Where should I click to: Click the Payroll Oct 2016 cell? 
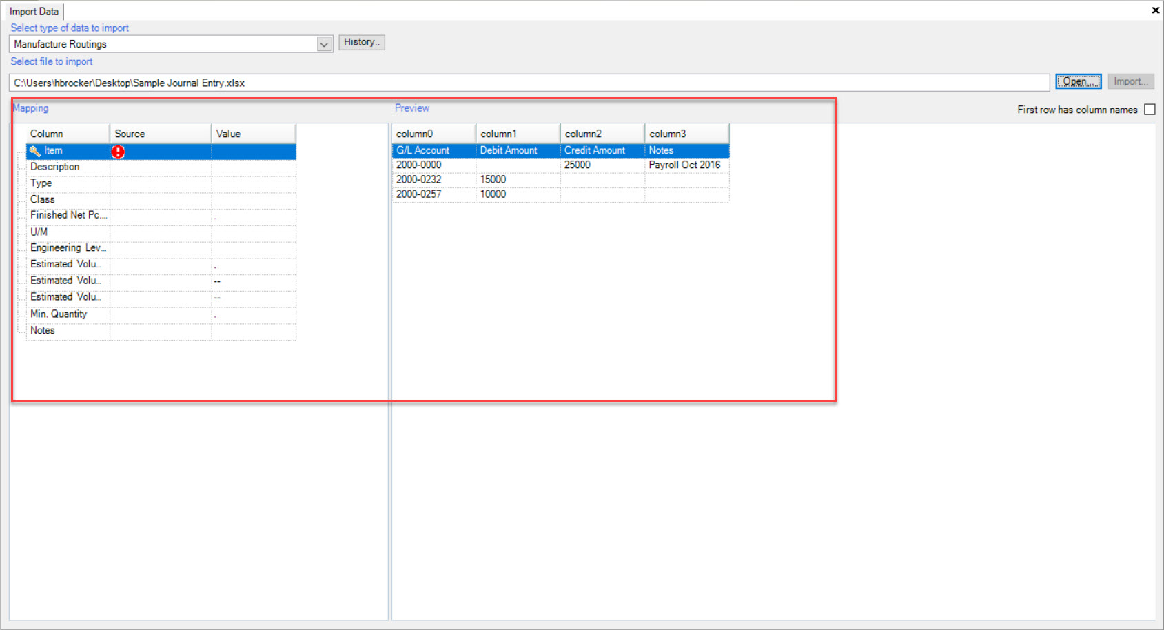tap(686, 165)
